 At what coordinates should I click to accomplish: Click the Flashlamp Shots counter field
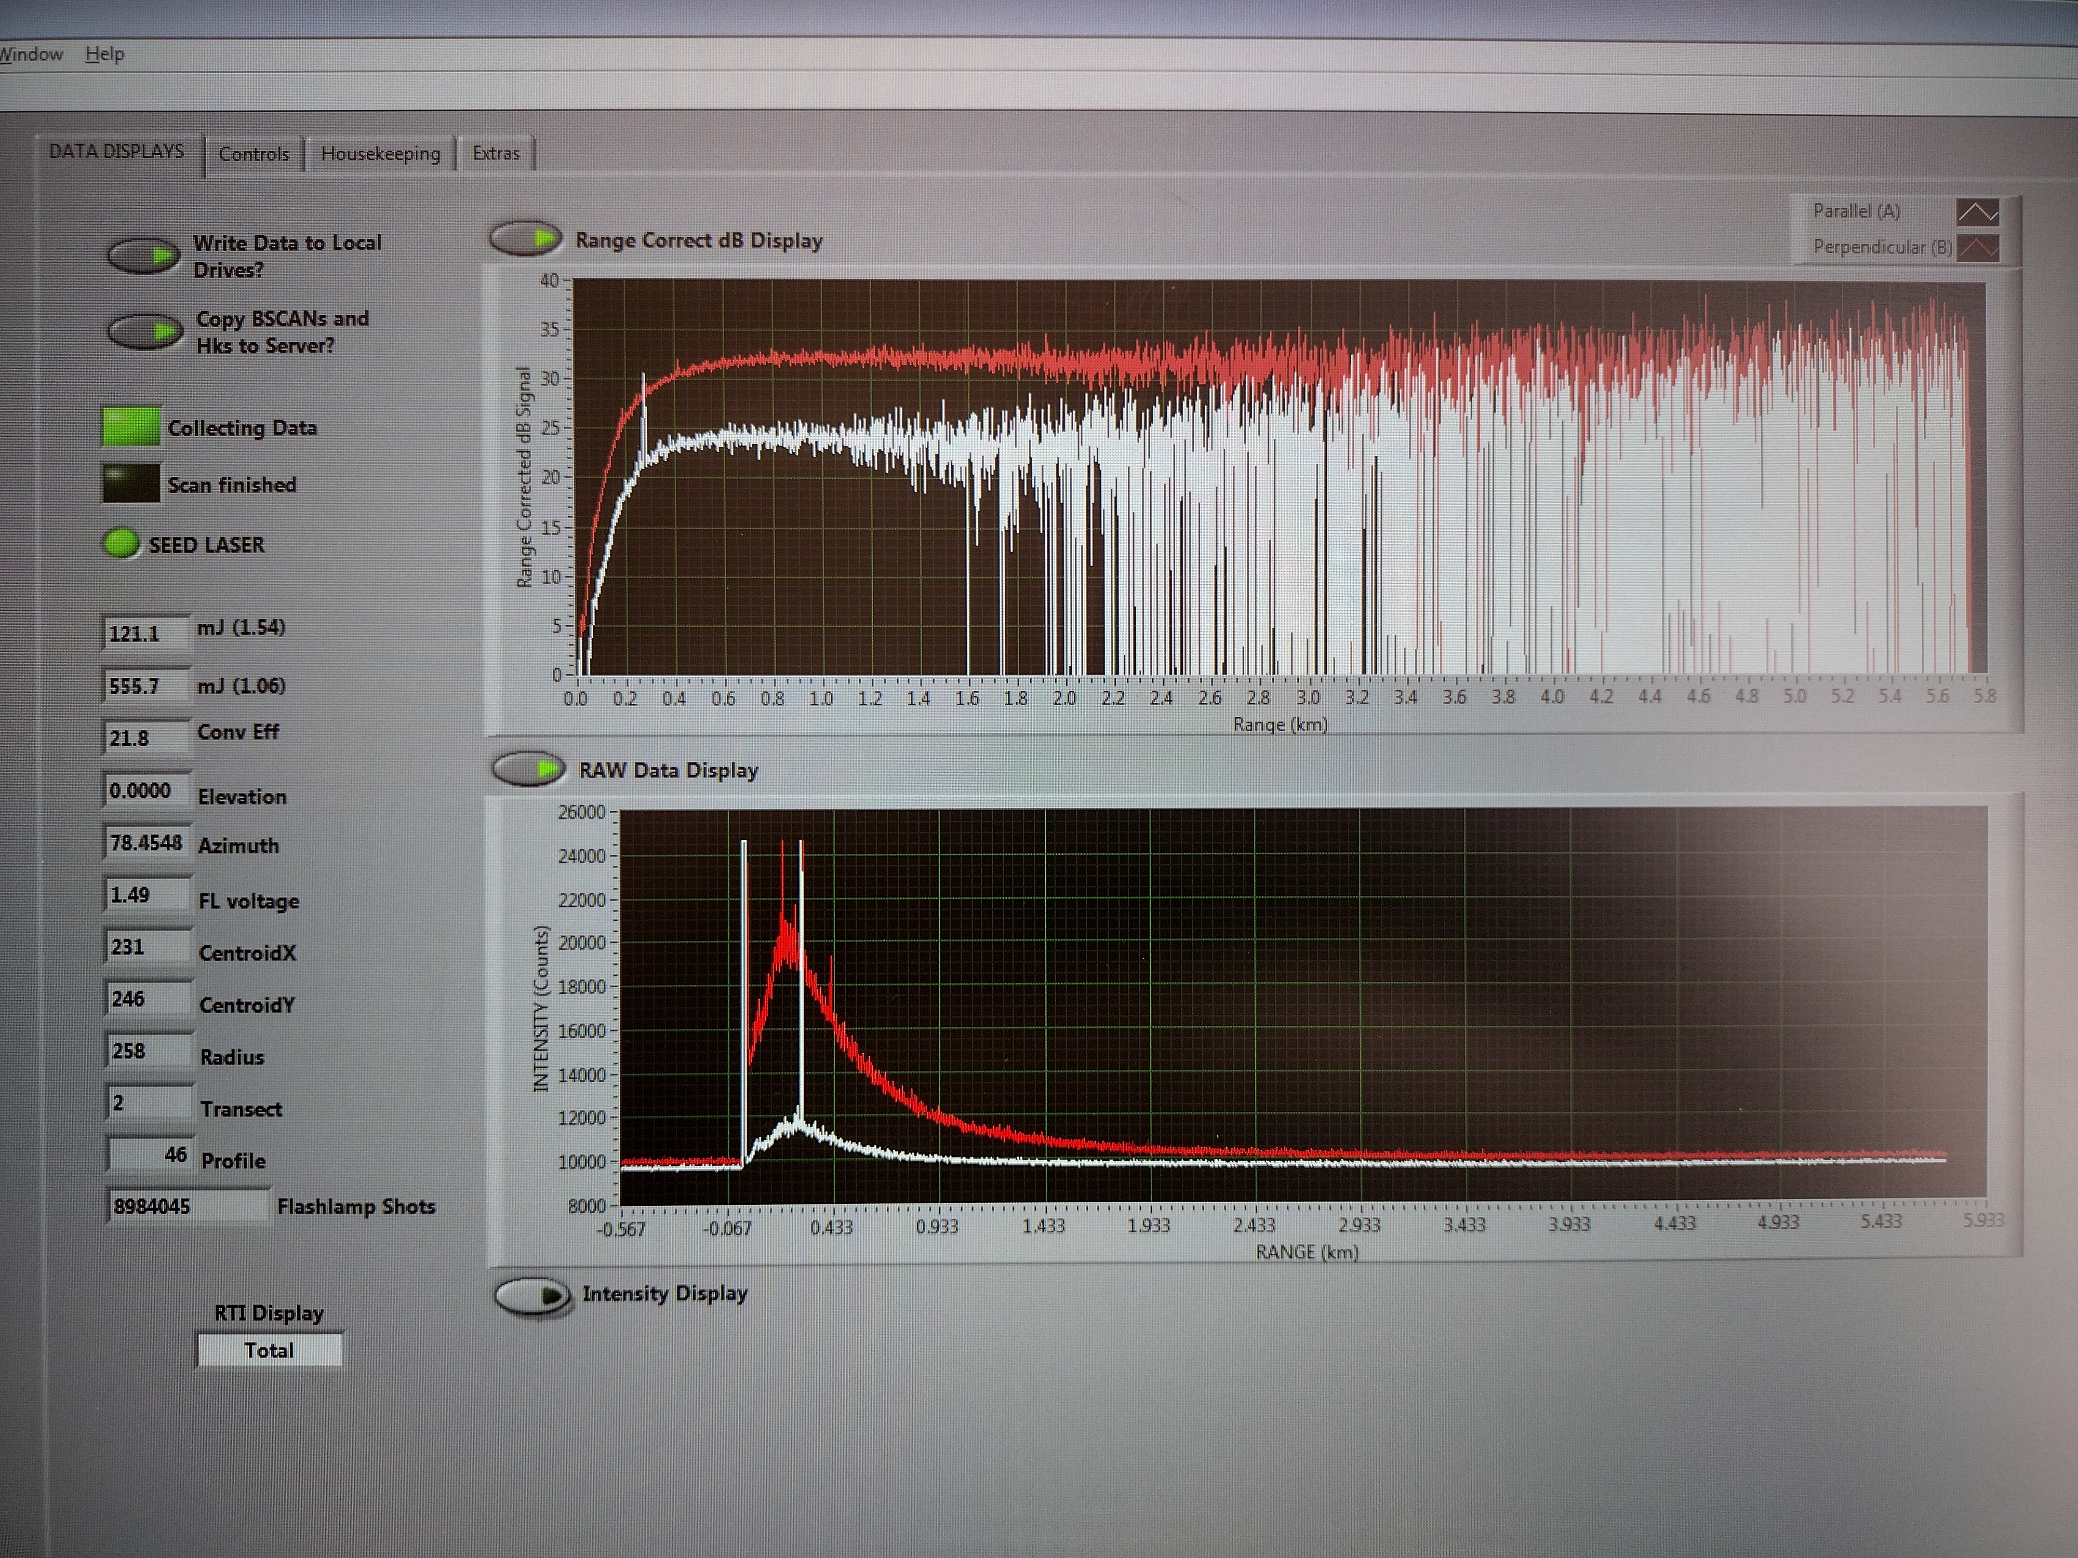tap(188, 1207)
